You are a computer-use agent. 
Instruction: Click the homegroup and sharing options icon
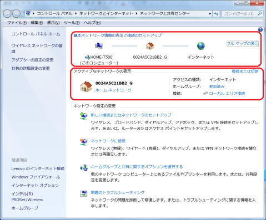pos(84,168)
